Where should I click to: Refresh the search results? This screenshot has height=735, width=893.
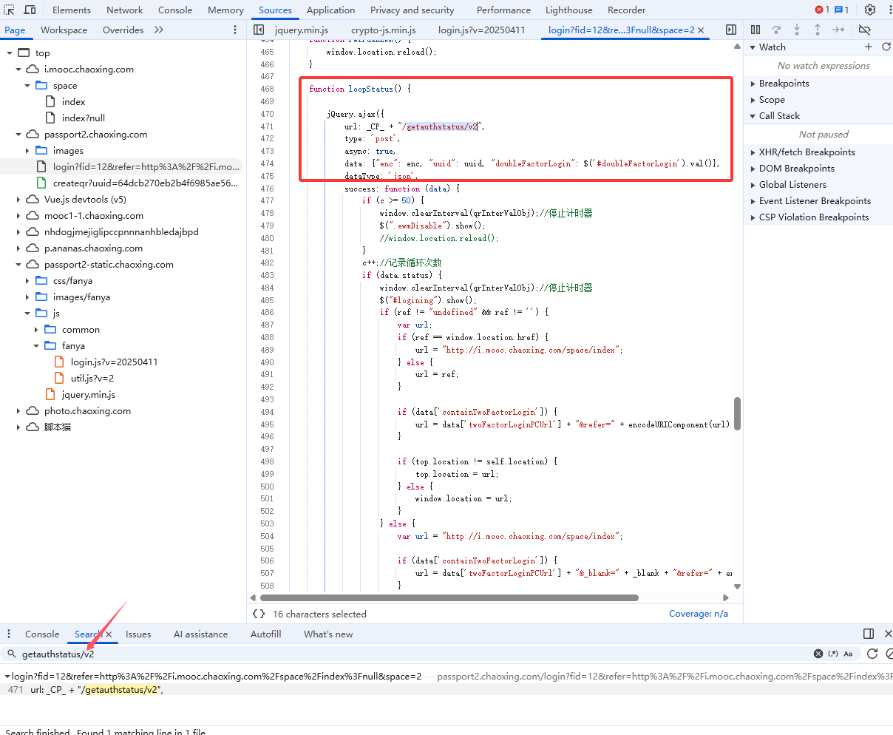[872, 654]
